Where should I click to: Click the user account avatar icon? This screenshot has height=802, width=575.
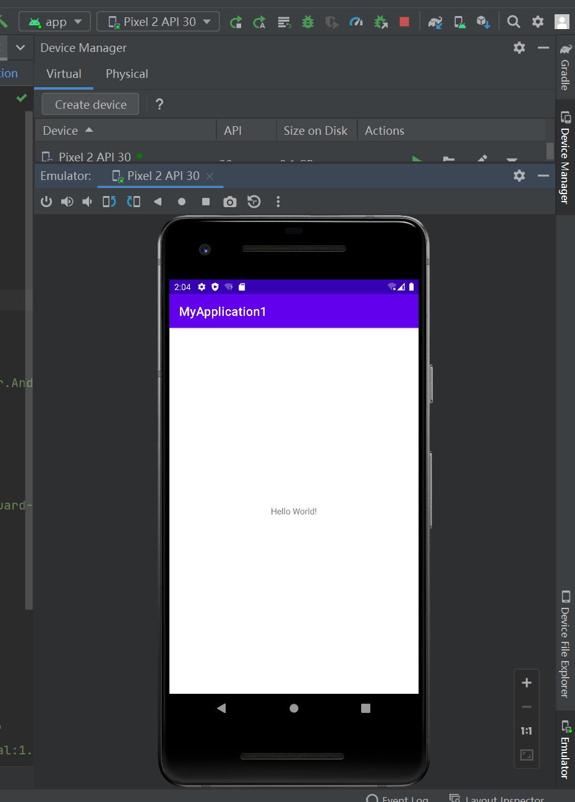click(562, 22)
